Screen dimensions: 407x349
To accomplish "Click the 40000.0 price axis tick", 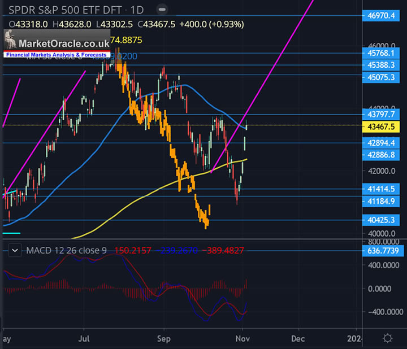I will (x=382, y=234).
